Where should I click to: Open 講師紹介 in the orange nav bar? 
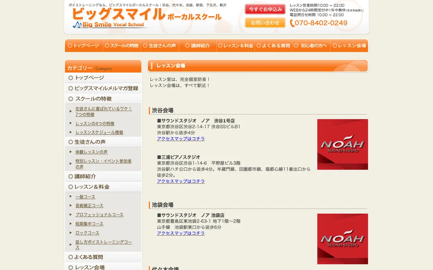coord(198,46)
